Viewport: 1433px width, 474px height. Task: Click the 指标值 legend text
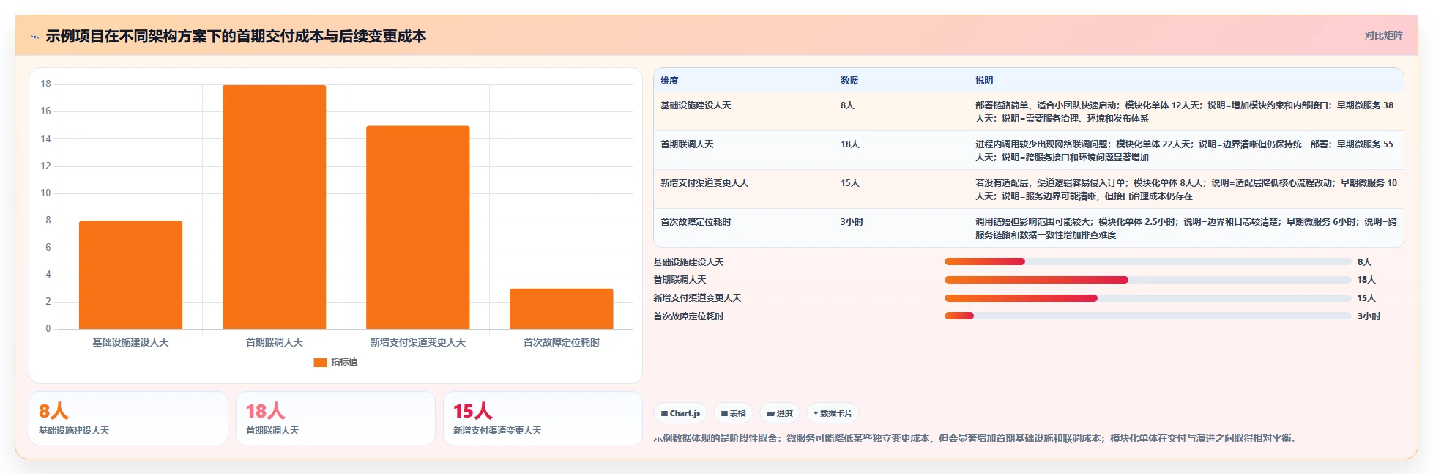344,362
